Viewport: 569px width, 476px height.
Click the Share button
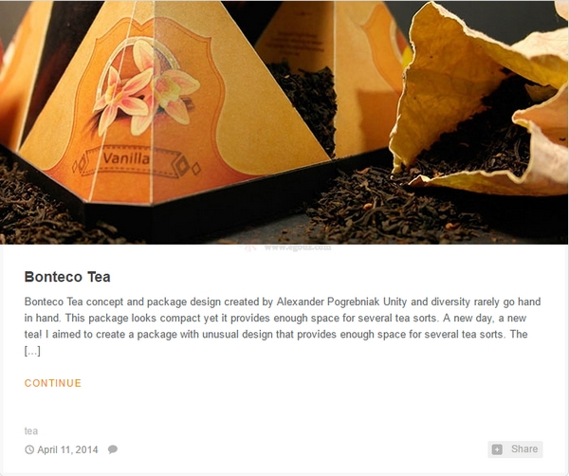pos(515,449)
